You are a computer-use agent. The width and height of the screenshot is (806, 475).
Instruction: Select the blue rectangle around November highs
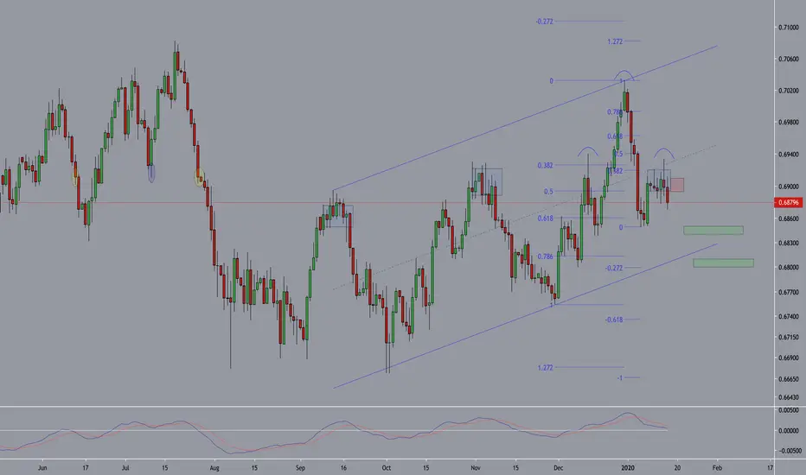click(487, 181)
